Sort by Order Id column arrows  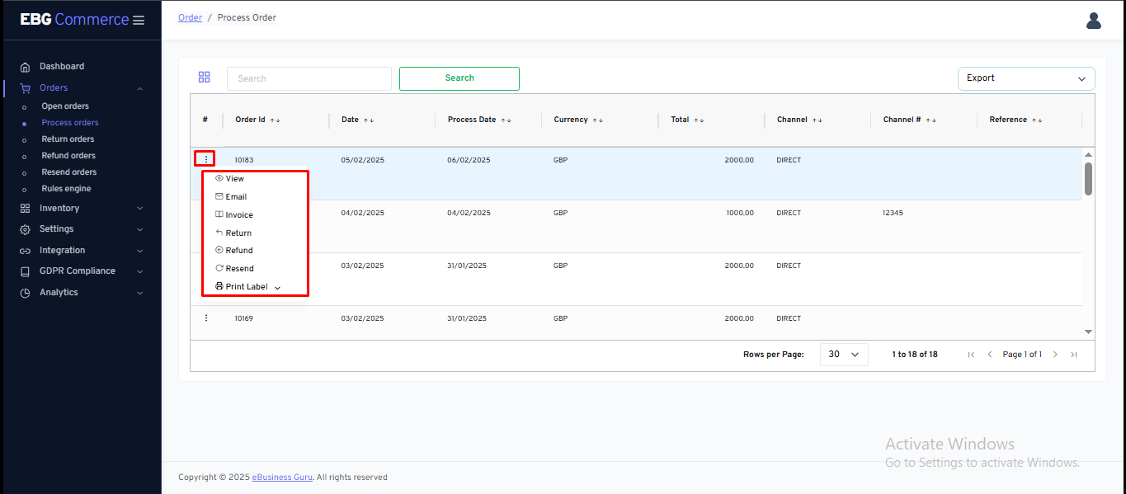(x=275, y=120)
